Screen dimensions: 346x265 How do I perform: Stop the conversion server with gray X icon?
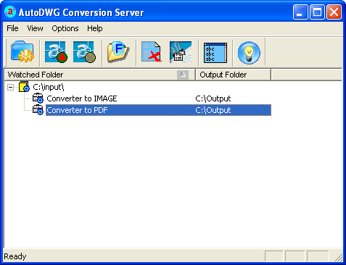[x=84, y=51]
